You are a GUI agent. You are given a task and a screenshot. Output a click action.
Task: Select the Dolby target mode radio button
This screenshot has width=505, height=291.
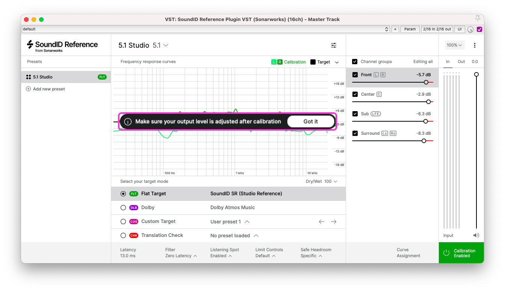pos(123,208)
